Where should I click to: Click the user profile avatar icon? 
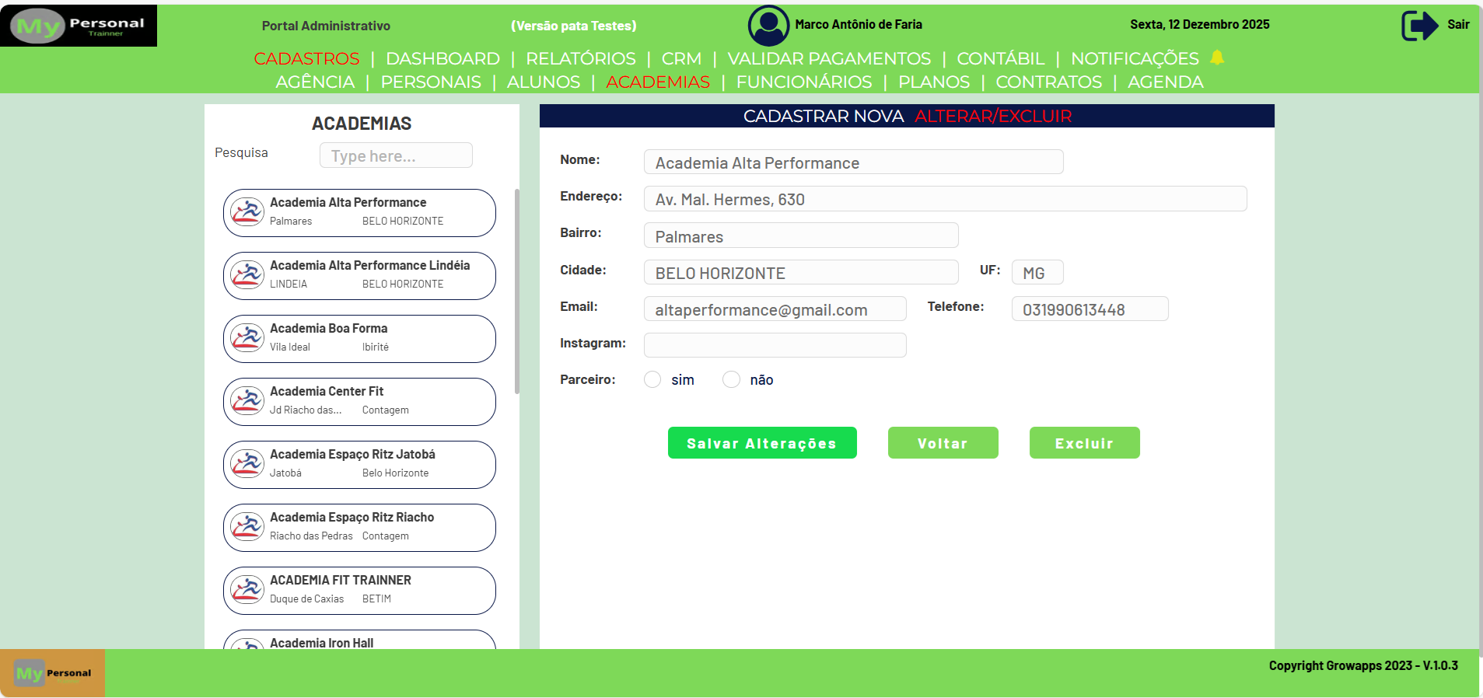[x=768, y=25]
